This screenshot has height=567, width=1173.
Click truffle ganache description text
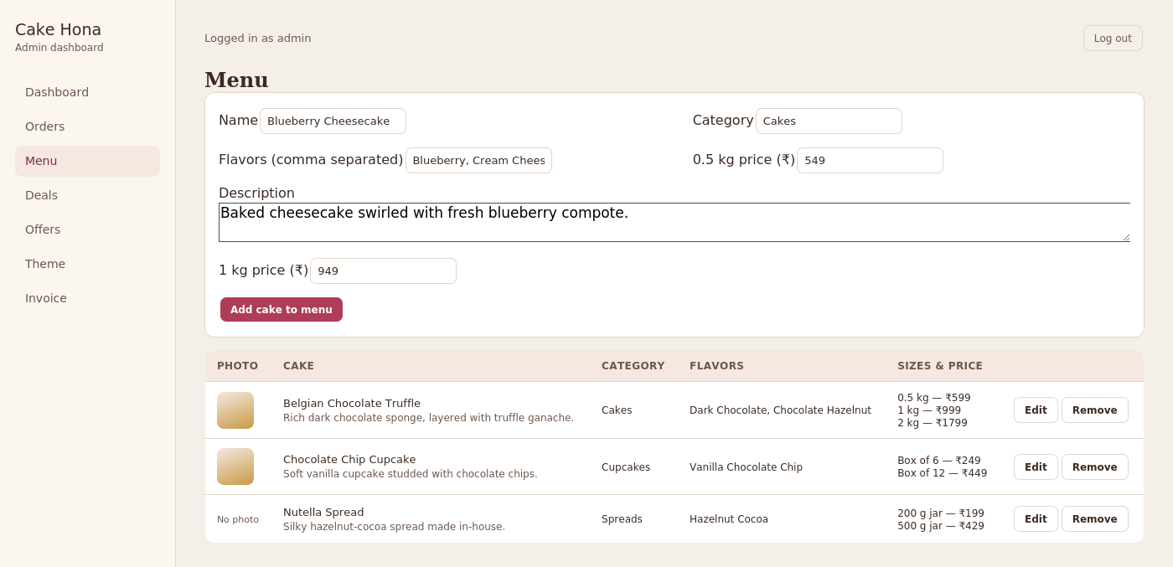pyautogui.click(x=428, y=418)
